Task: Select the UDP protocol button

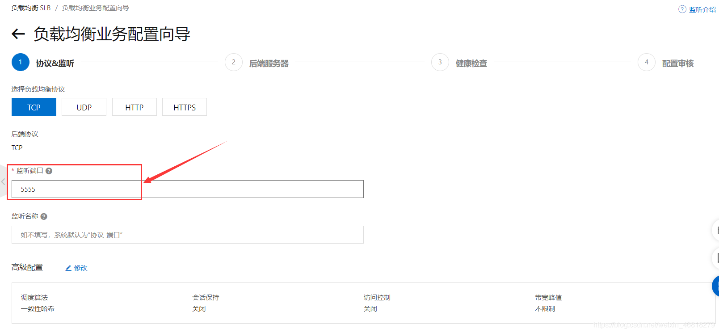Action: pos(84,107)
